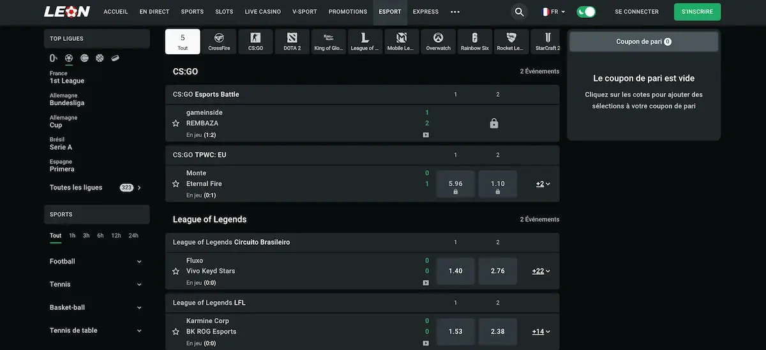Click the S'inscrire button
Viewport: 766px width, 350px height.
coord(697,11)
